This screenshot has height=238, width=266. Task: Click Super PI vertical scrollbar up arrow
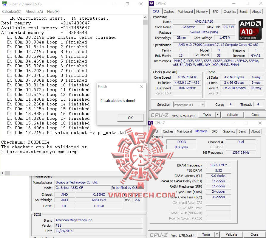[145, 17]
